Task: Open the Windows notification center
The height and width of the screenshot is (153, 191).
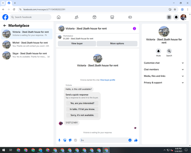Action: 186,150
